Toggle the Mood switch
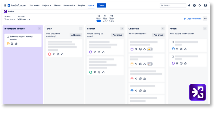Viewport: 214px width, 115px height. 99,21
